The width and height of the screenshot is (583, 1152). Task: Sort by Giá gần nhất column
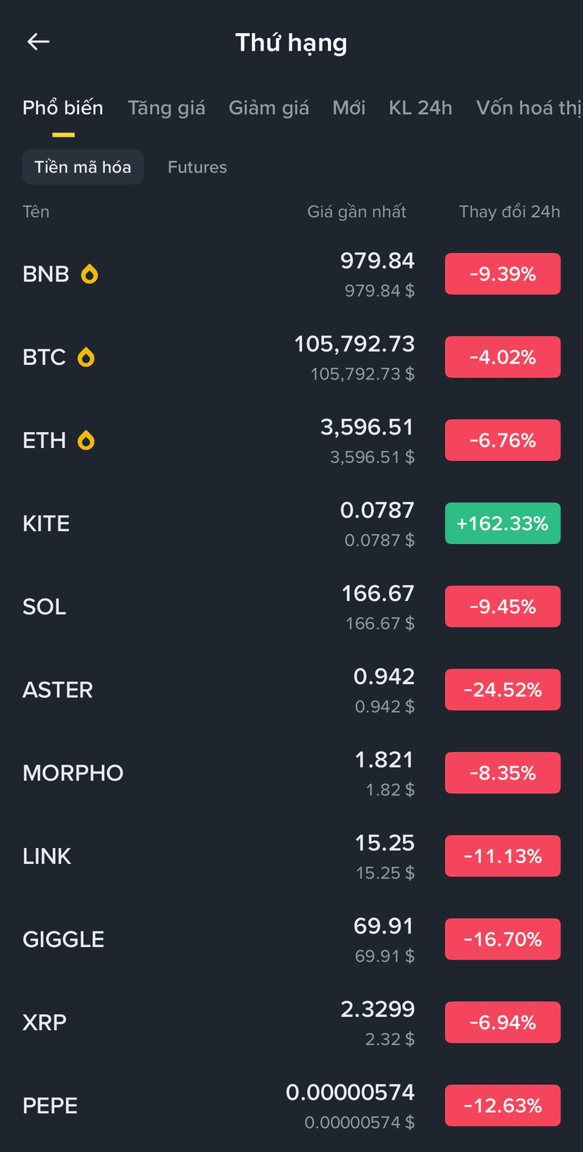pos(356,212)
